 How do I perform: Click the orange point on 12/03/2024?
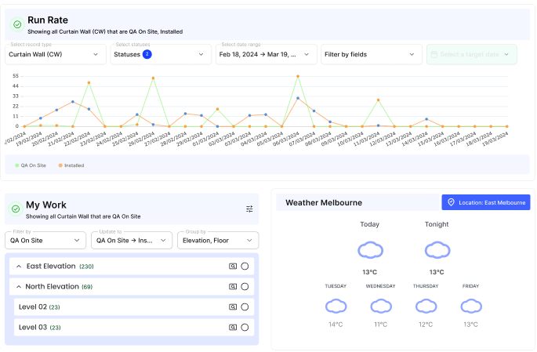pos(379,100)
